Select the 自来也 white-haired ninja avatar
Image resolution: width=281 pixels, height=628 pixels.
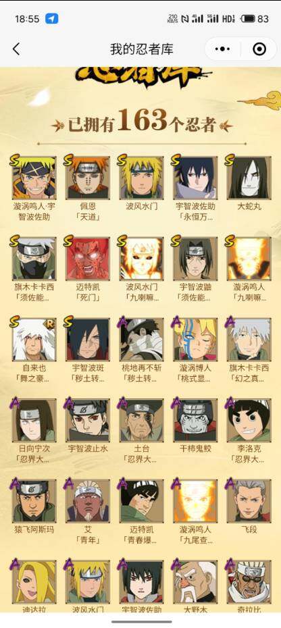(34, 340)
